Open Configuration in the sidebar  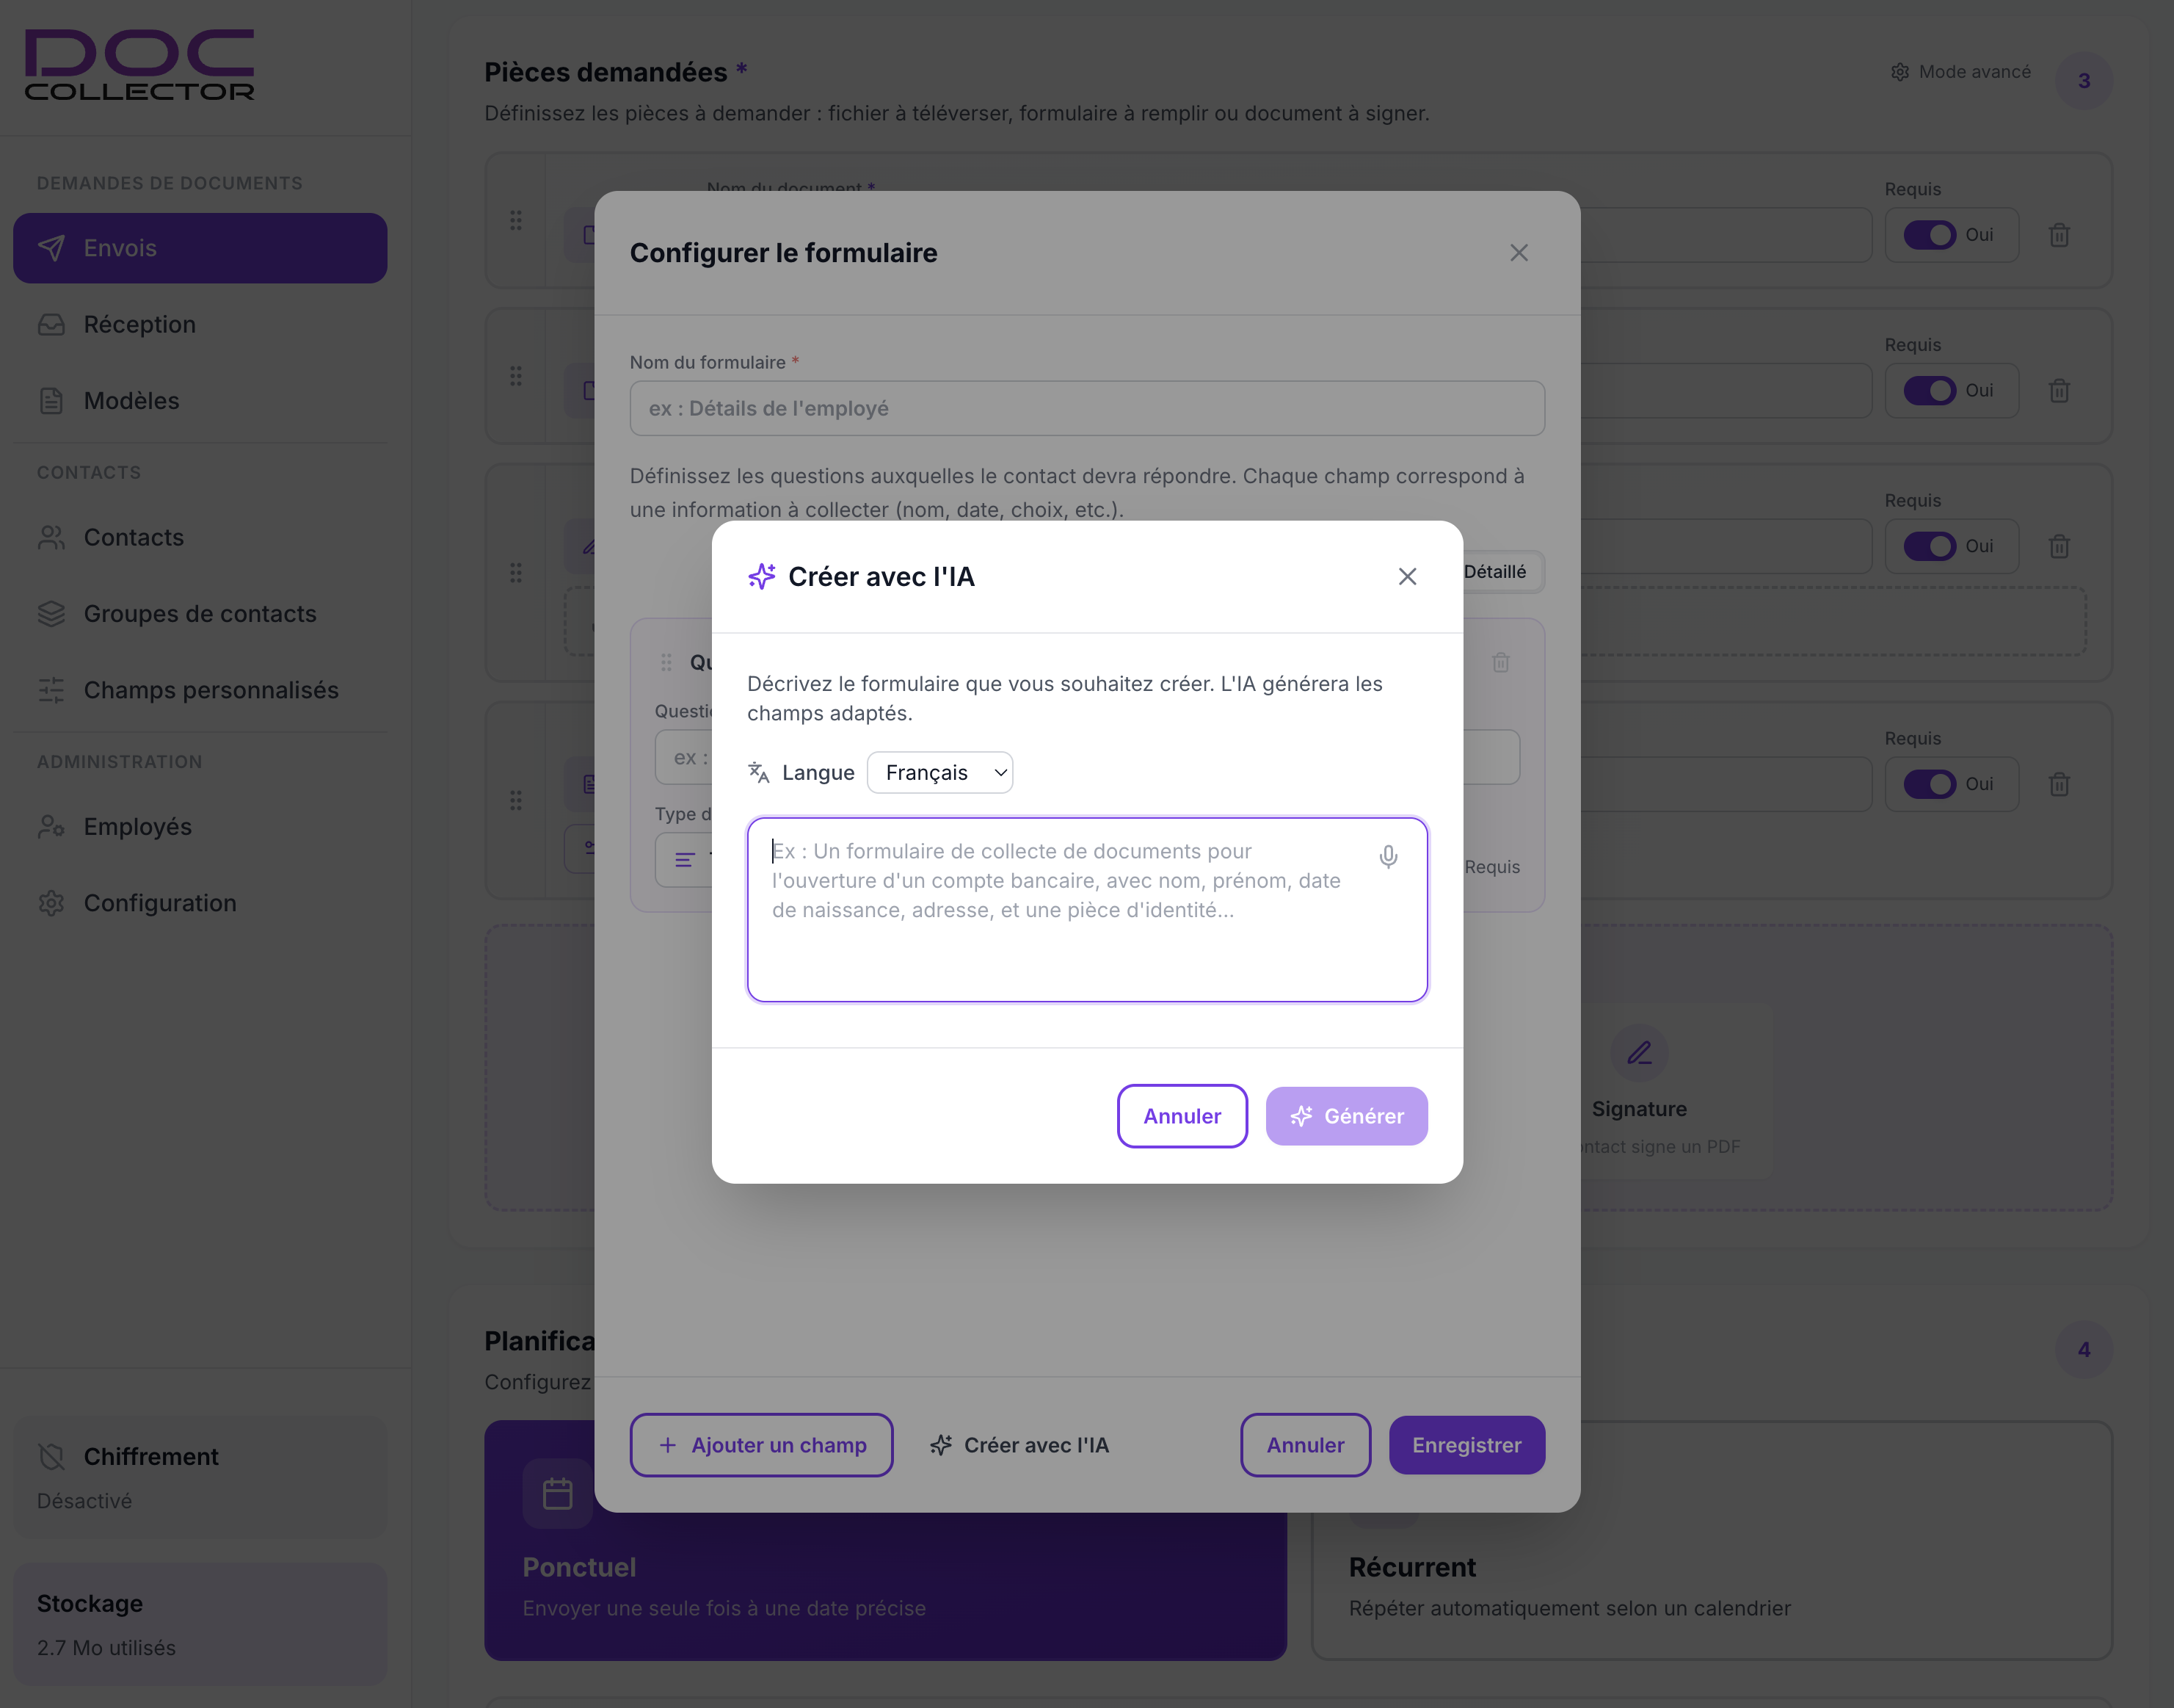[x=159, y=903]
